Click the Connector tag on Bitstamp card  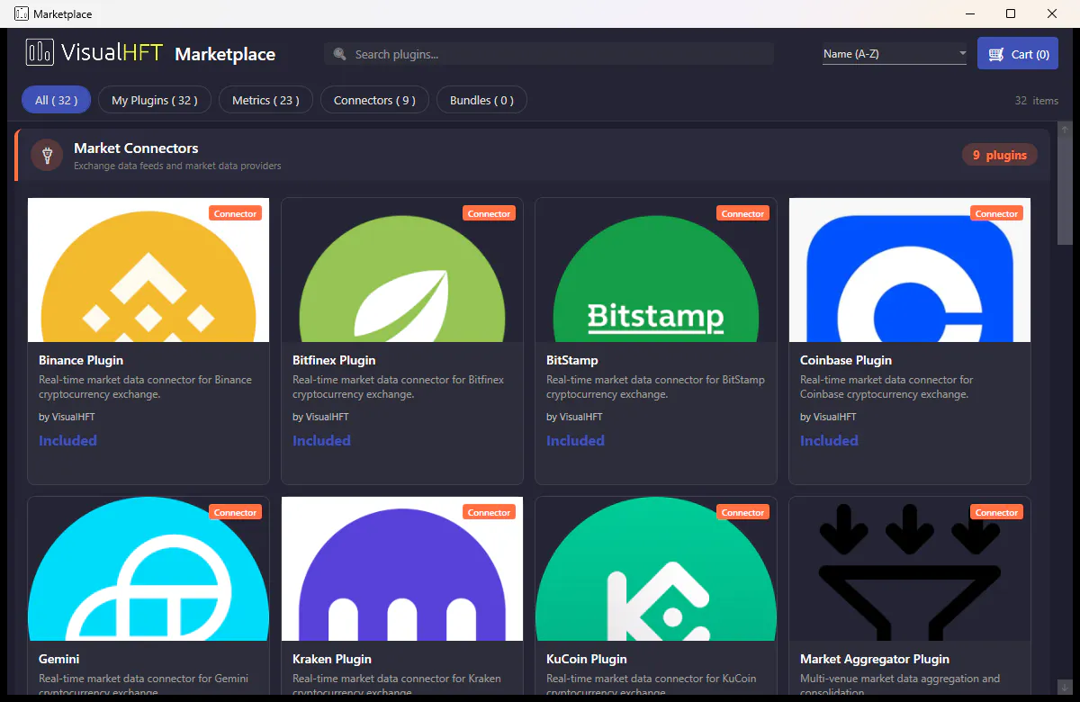click(743, 213)
